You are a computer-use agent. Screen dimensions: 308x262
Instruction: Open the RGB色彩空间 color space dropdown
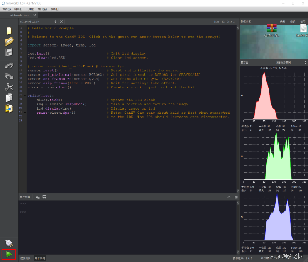pyautogui.click(x=291, y=63)
